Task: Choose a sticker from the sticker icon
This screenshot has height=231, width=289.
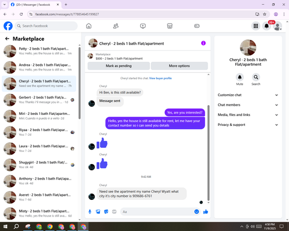Action: pos(106,212)
